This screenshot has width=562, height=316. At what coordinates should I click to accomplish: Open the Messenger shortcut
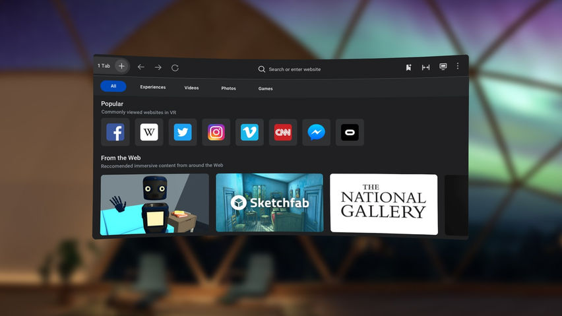tap(316, 133)
